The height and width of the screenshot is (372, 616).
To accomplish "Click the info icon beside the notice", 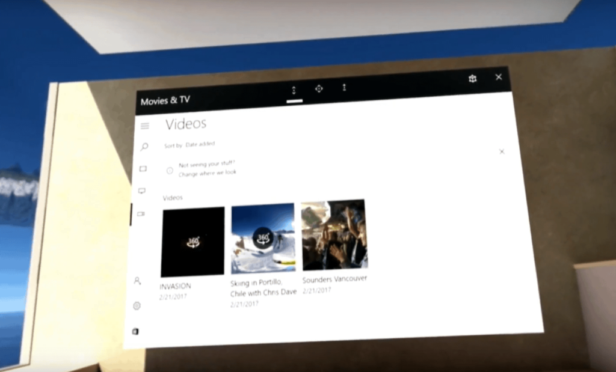I will 170,170.
